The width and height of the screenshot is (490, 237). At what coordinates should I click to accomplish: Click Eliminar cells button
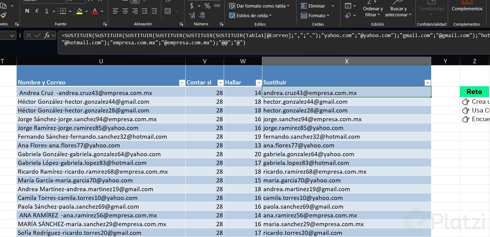pyautogui.click(x=313, y=6)
